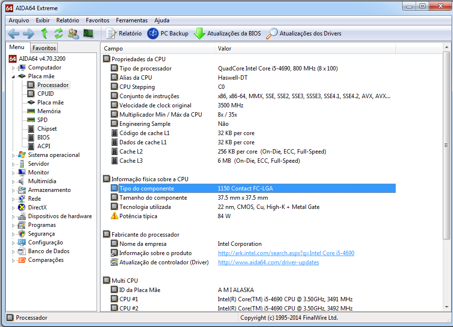
Task: Expand the Monitor tree node
Action: (13, 173)
